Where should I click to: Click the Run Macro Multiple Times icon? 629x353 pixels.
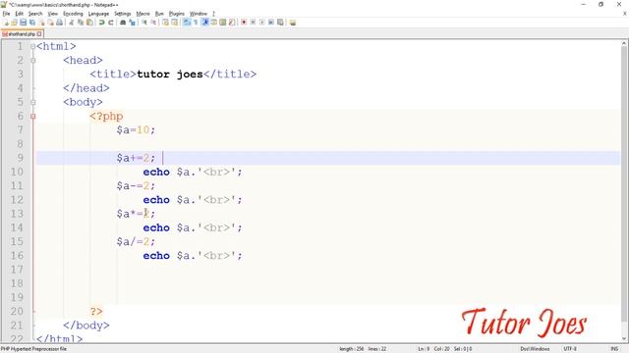tap(271, 23)
